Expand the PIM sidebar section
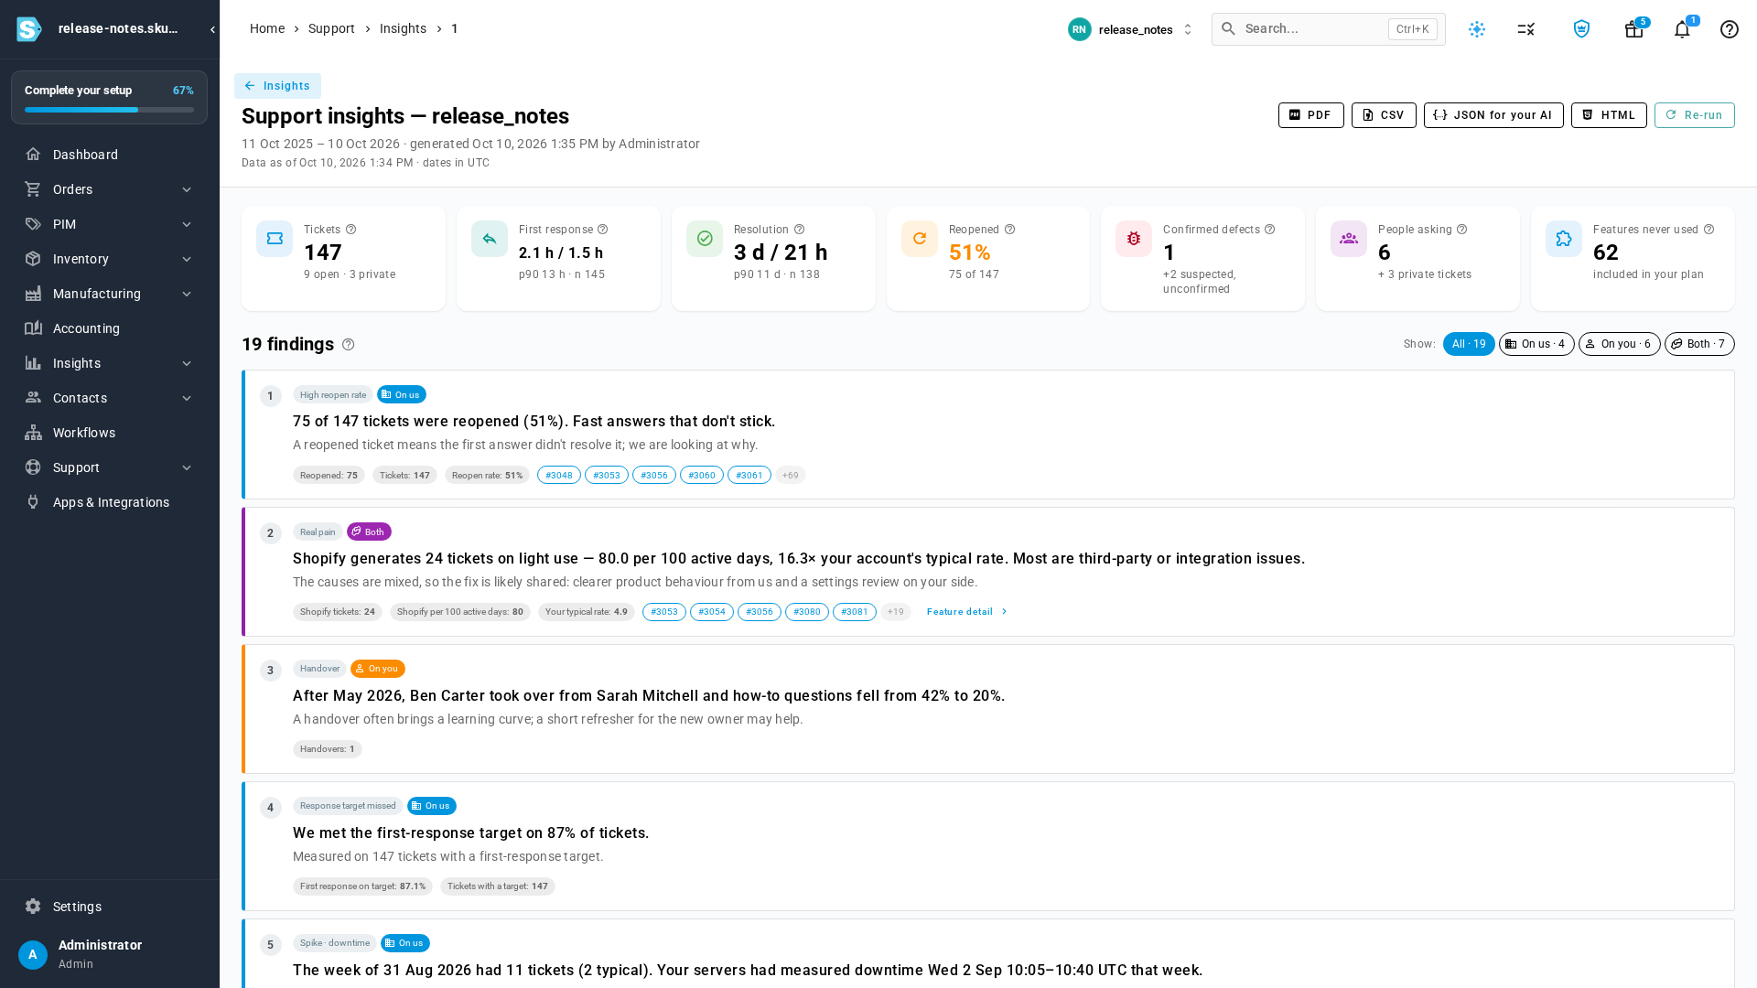Image resolution: width=1757 pixels, height=988 pixels. [110, 224]
